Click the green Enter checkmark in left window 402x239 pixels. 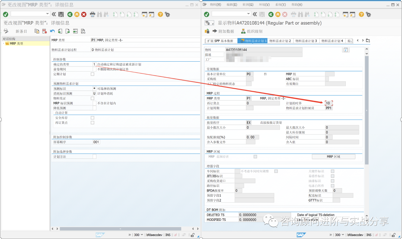(6, 14)
